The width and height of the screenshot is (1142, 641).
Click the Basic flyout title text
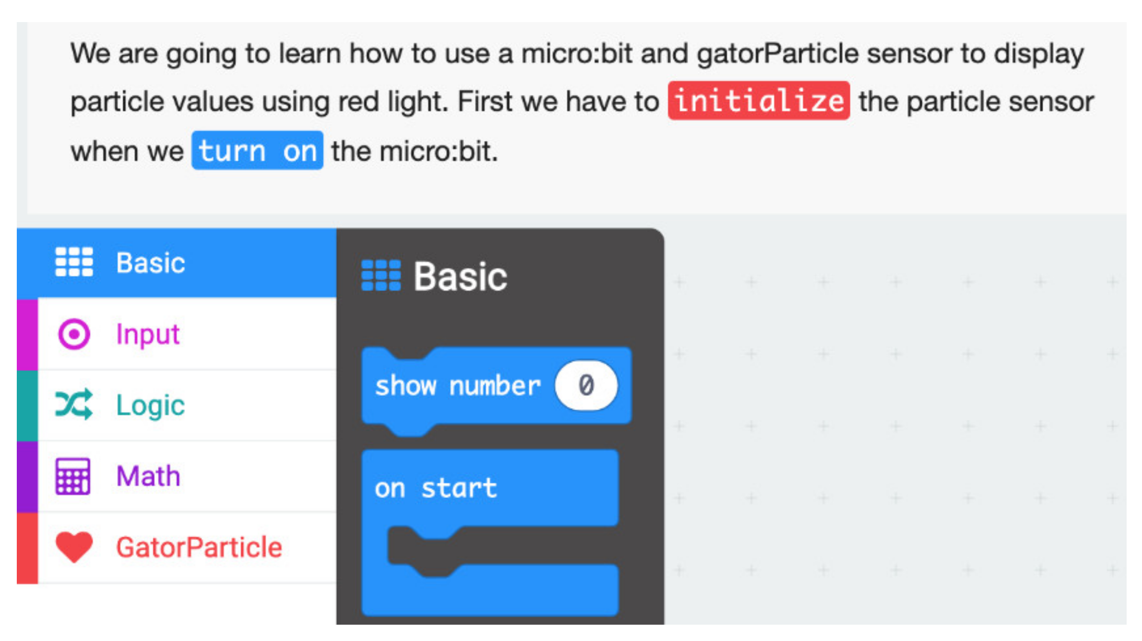point(460,277)
